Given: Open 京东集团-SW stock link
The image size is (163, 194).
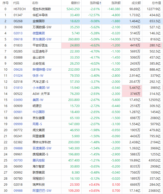Looking at the screenshot, I should 42,39.
